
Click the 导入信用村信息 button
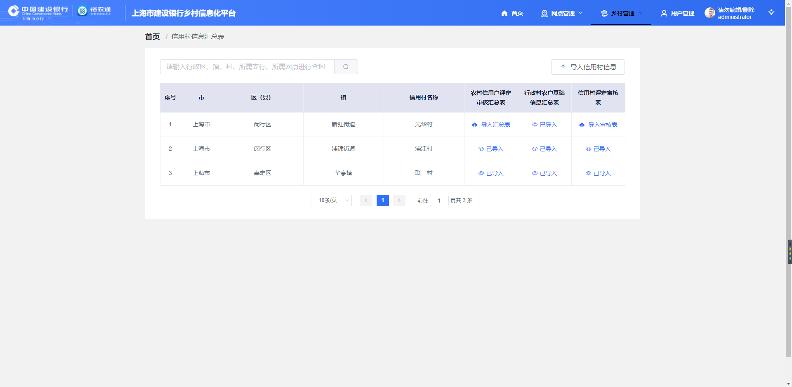(x=588, y=67)
